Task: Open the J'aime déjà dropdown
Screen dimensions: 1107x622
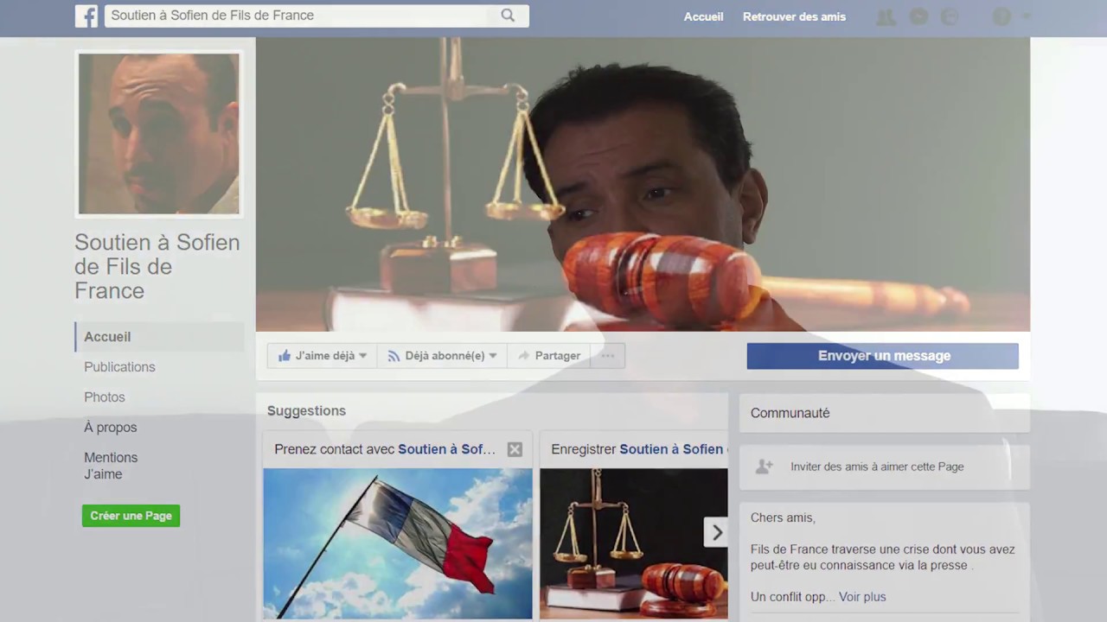Action: [322, 356]
